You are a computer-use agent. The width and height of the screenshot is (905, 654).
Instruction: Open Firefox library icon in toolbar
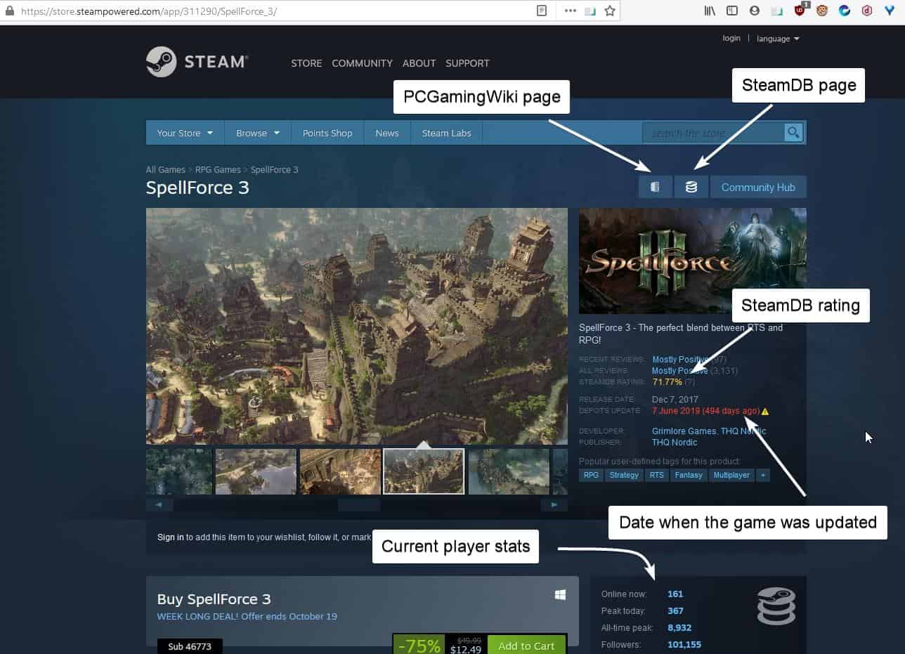[x=710, y=11]
